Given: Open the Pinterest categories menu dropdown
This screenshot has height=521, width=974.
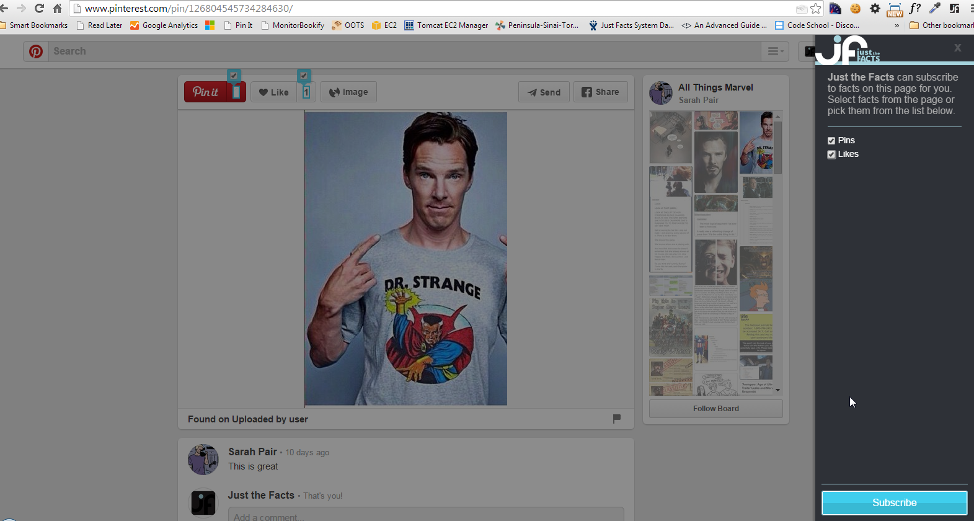Looking at the screenshot, I should (x=775, y=51).
